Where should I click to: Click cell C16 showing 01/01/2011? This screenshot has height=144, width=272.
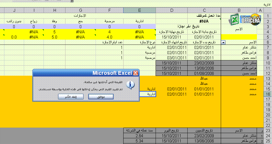tap(204, 94)
